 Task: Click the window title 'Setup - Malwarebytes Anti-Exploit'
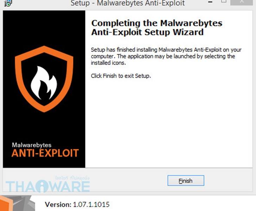[128, 3]
